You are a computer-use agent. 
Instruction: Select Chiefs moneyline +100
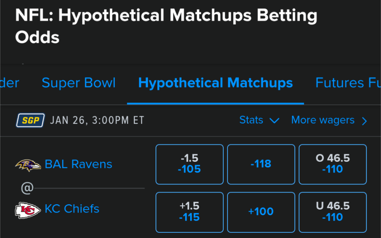(261, 212)
